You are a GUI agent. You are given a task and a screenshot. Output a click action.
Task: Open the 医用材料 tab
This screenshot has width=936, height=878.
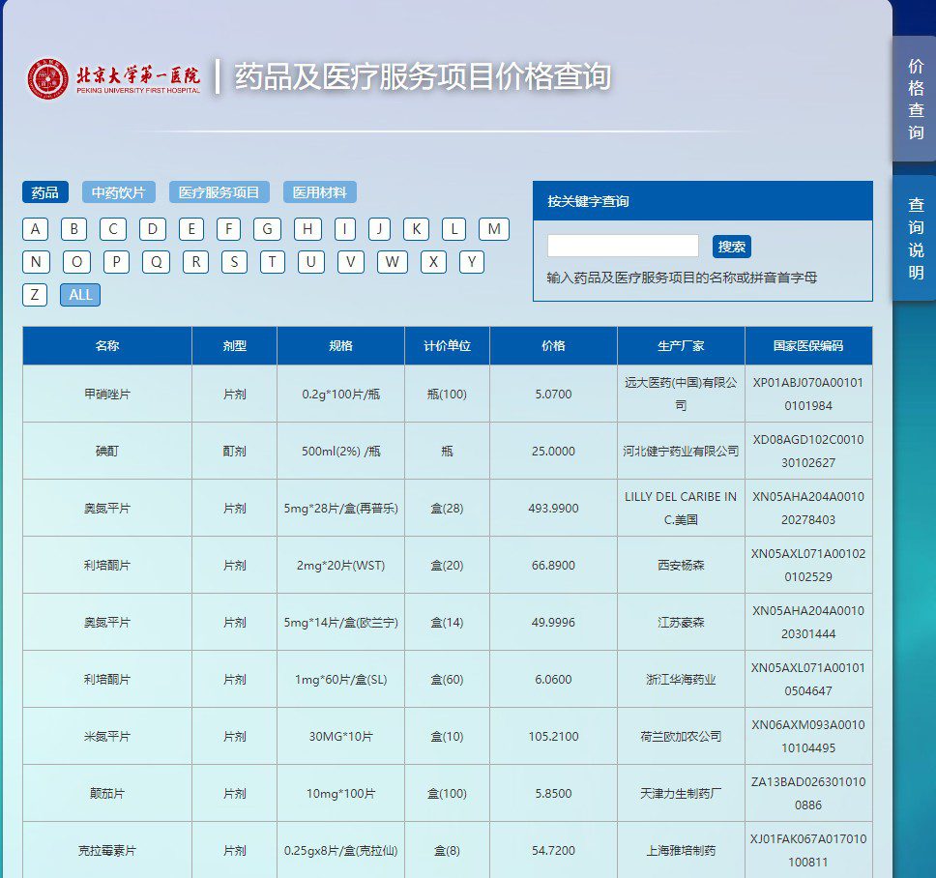tap(319, 192)
